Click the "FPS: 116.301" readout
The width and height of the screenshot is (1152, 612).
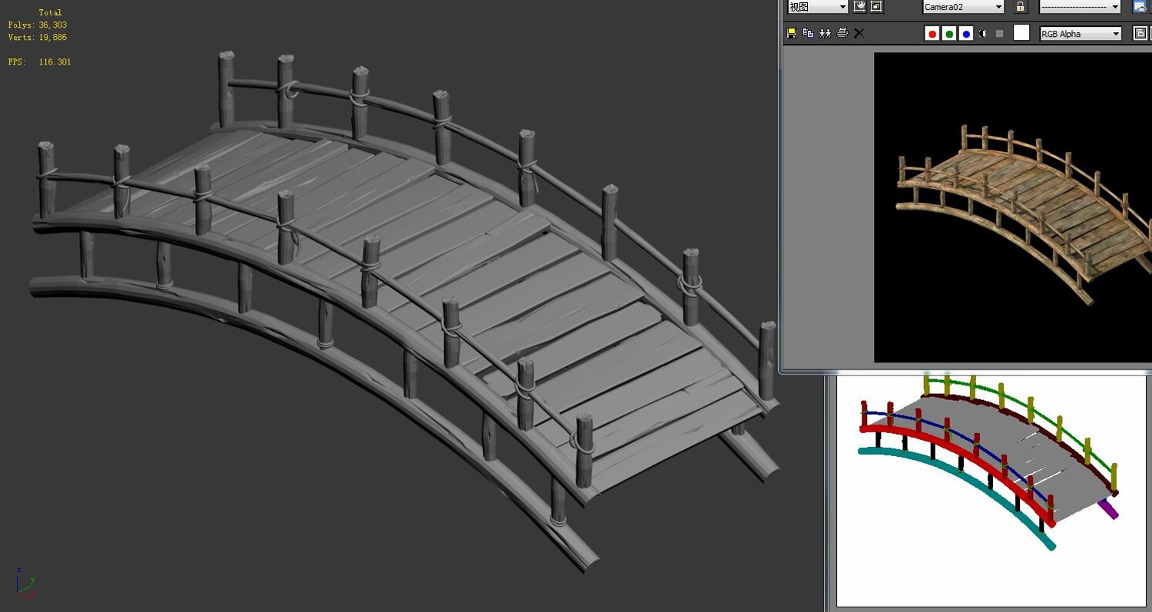(39, 61)
